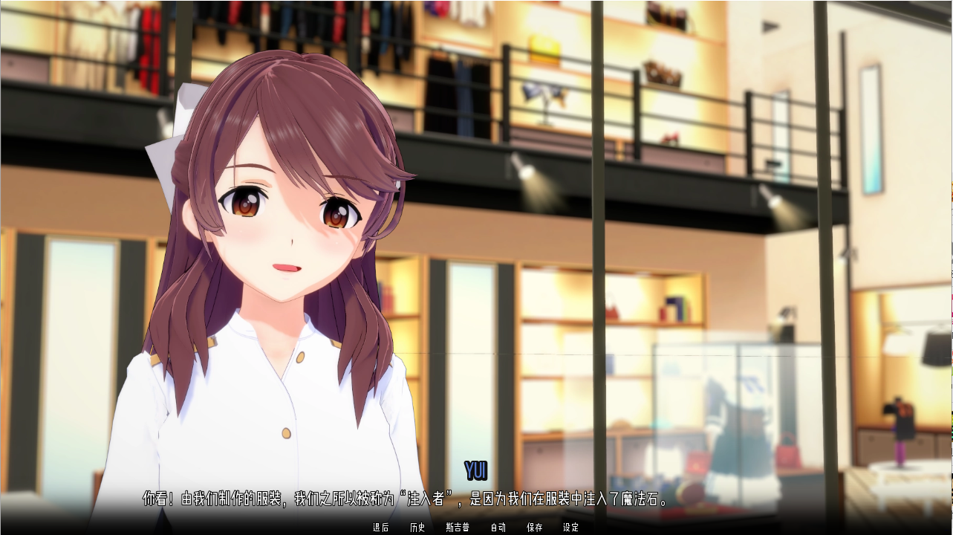Screen dimensions: 953x535
Task: Click the books on the middle shelf
Action: coord(674,308)
